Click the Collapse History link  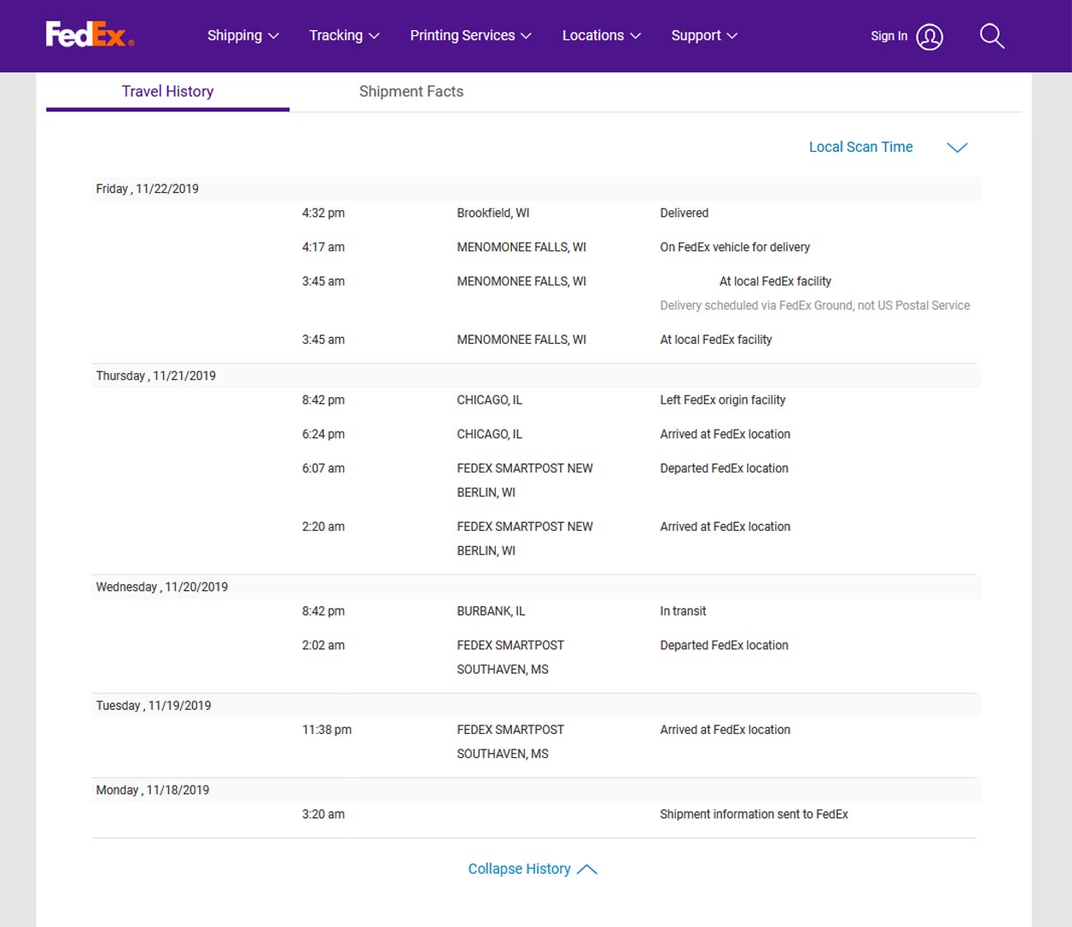point(519,869)
